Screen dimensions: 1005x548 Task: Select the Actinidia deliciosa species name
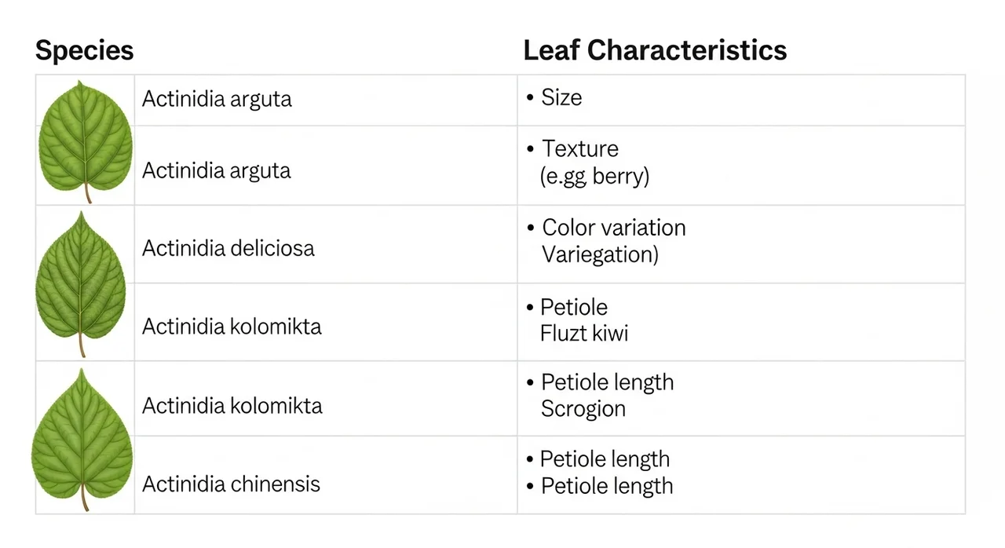coord(228,248)
